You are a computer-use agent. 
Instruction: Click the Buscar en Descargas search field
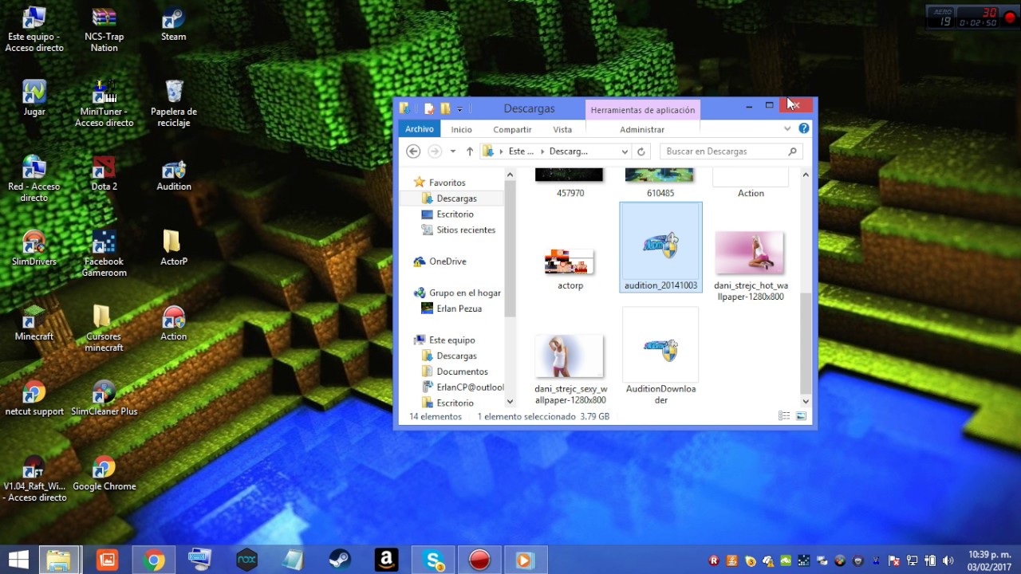click(x=731, y=151)
